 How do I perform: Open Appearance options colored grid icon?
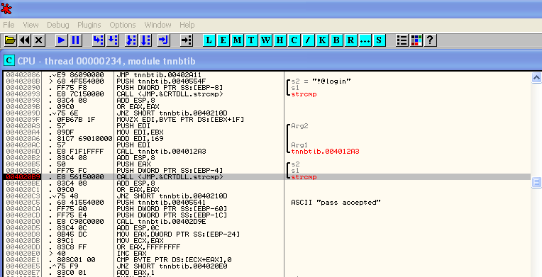click(416, 40)
